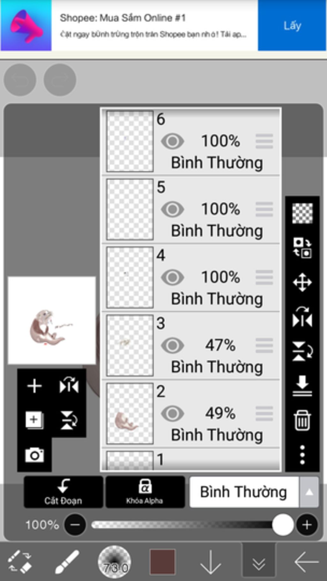Screen dimensions: 327x581
Task: Enable Cắt Đoạn clipping button
Action: tap(63, 492)
